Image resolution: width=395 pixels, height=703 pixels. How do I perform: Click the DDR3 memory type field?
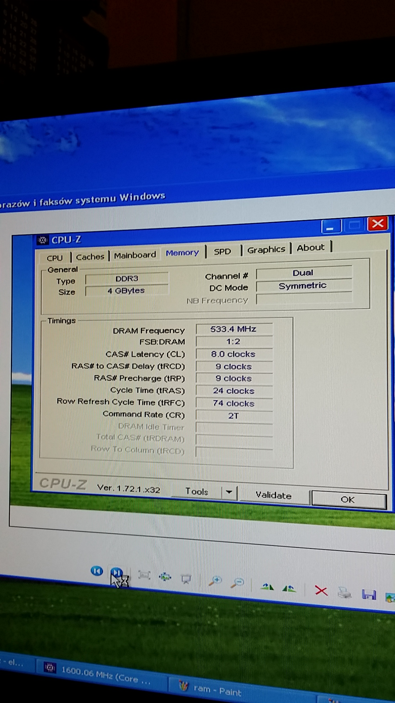(127, 278)
